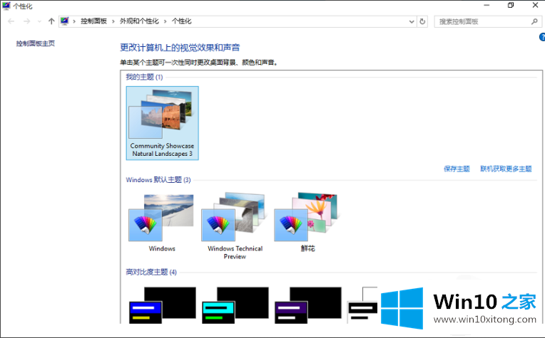Select high contrast theme with blue title bar

point(163,305)
